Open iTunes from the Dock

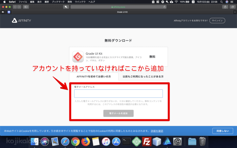pyautogui.click(x=106, y=142)
